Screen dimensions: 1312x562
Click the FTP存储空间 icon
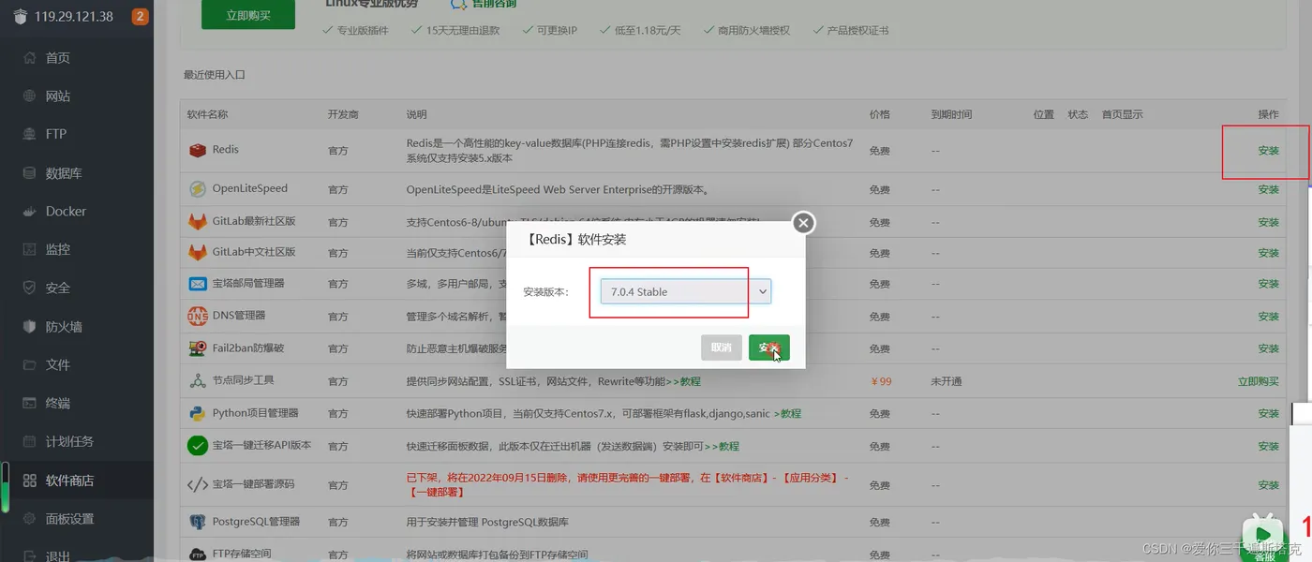[x=197, y=554]
